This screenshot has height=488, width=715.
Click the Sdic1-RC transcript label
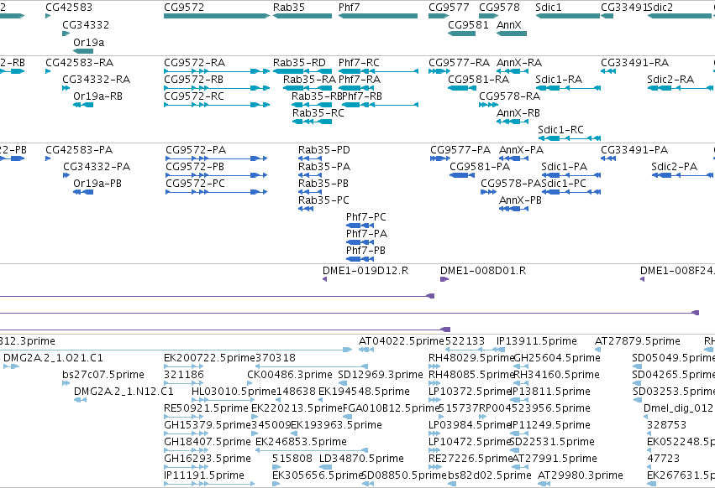click(x=561, y=130)
